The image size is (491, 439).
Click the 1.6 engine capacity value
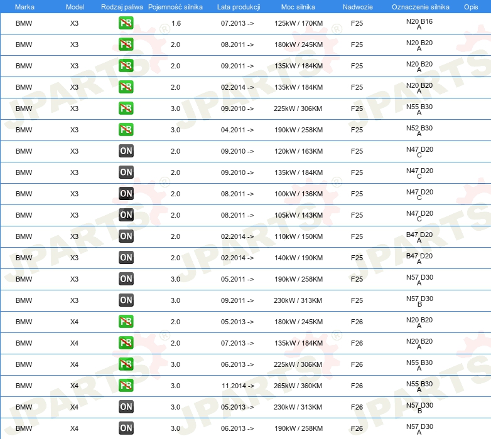pos(176,23)
